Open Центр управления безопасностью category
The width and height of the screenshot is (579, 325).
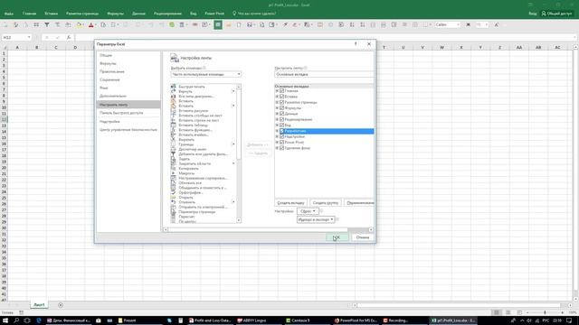pos(128,130)
